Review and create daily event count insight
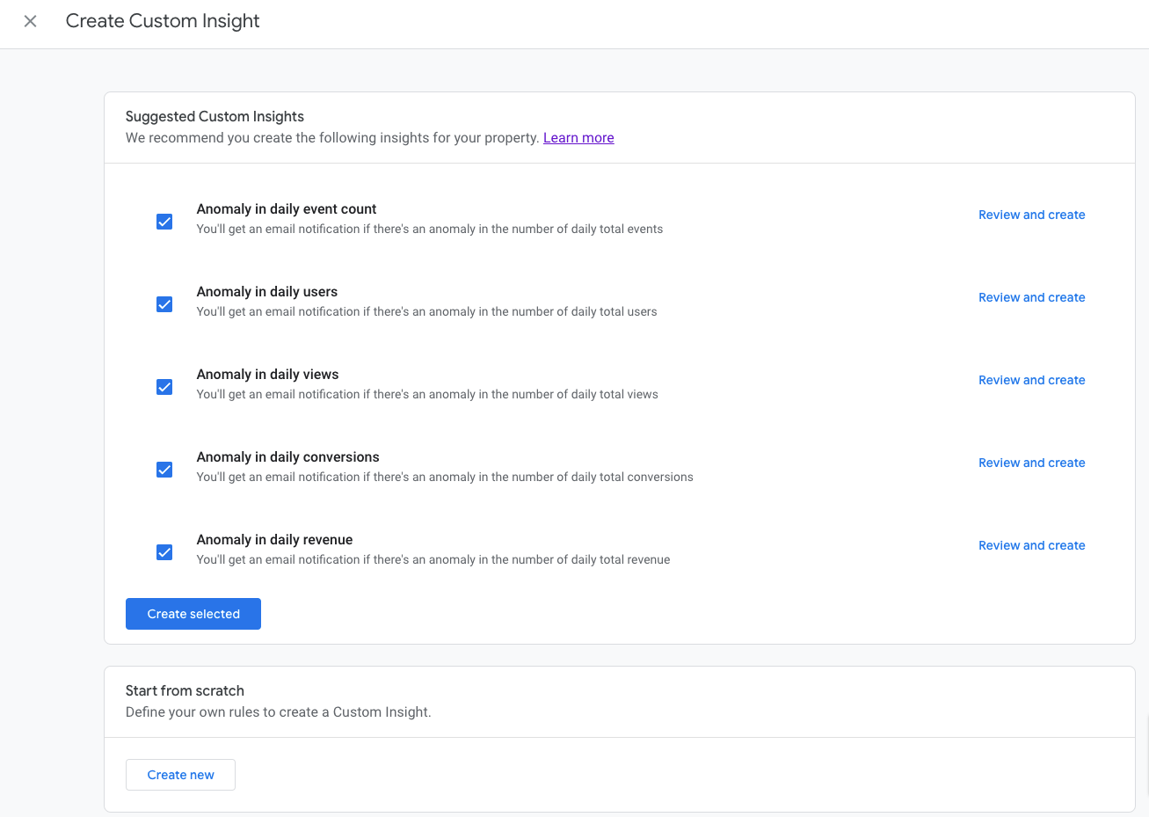 click(1031, 215)
